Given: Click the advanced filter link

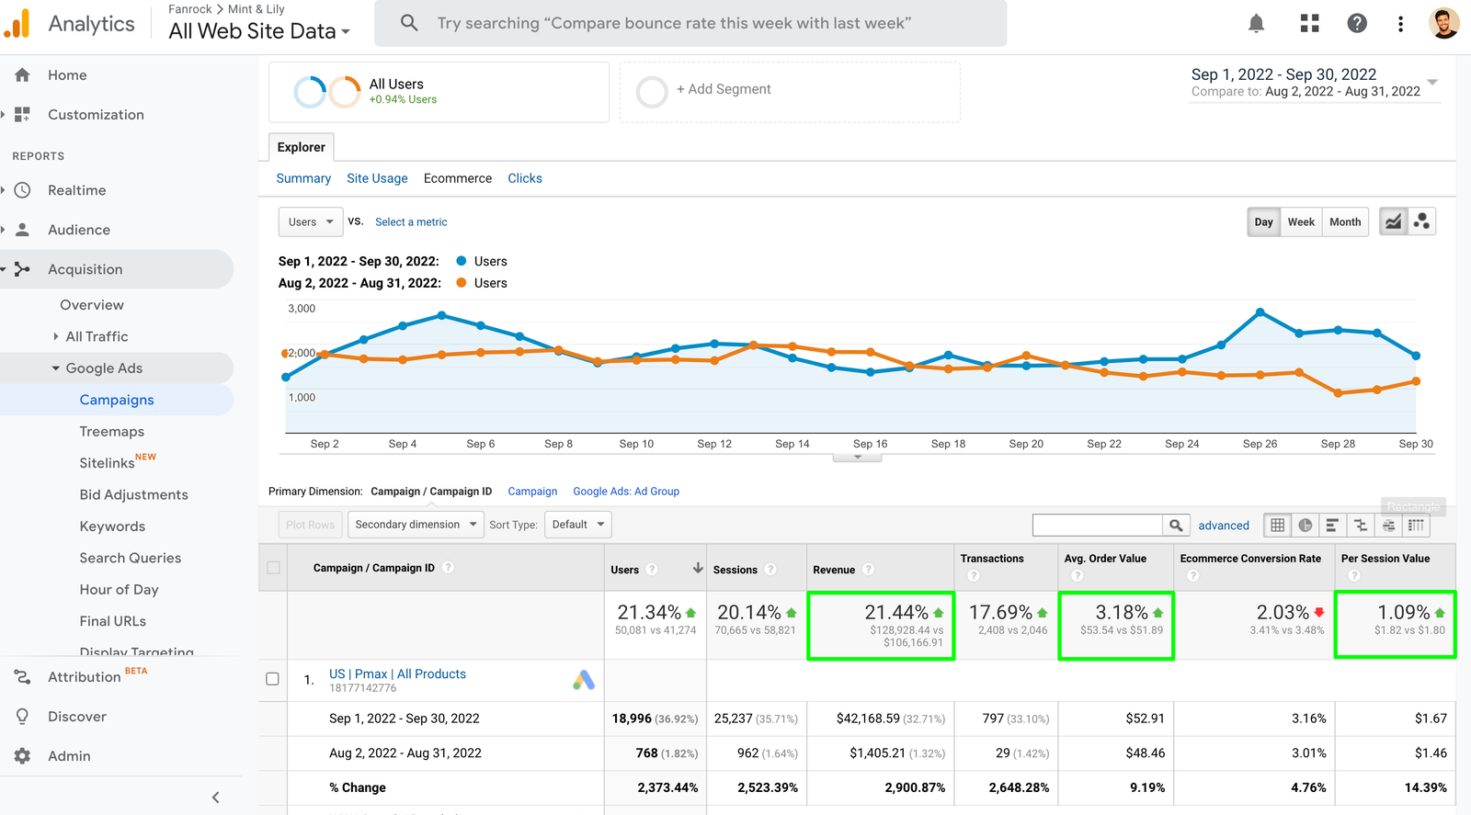Looking at the screenshot, I should [1223, 526].
